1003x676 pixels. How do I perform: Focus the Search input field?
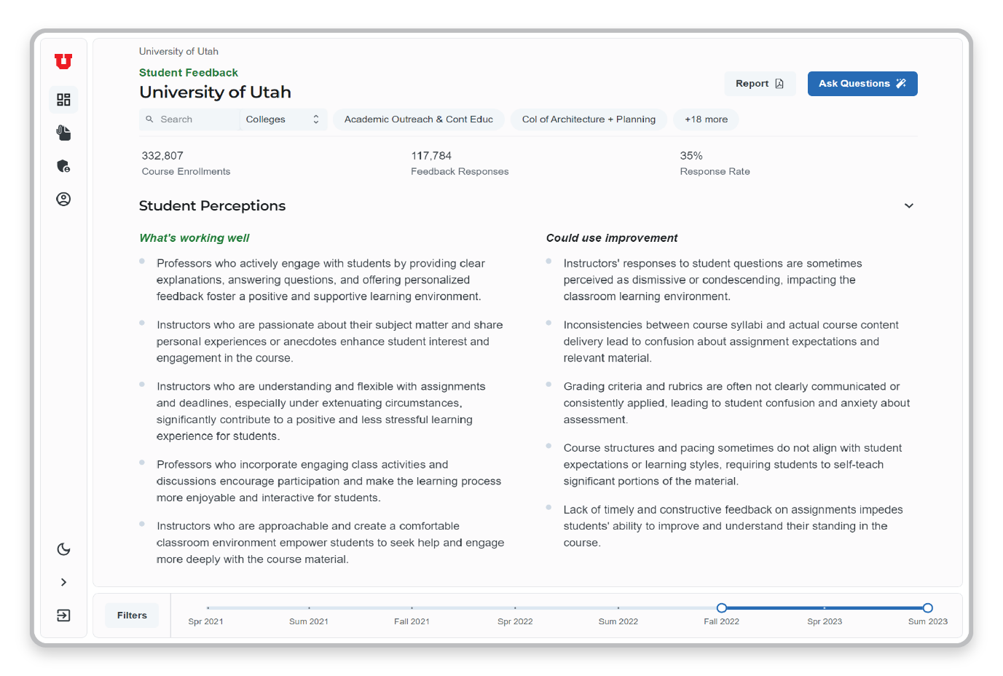(189, 119)
